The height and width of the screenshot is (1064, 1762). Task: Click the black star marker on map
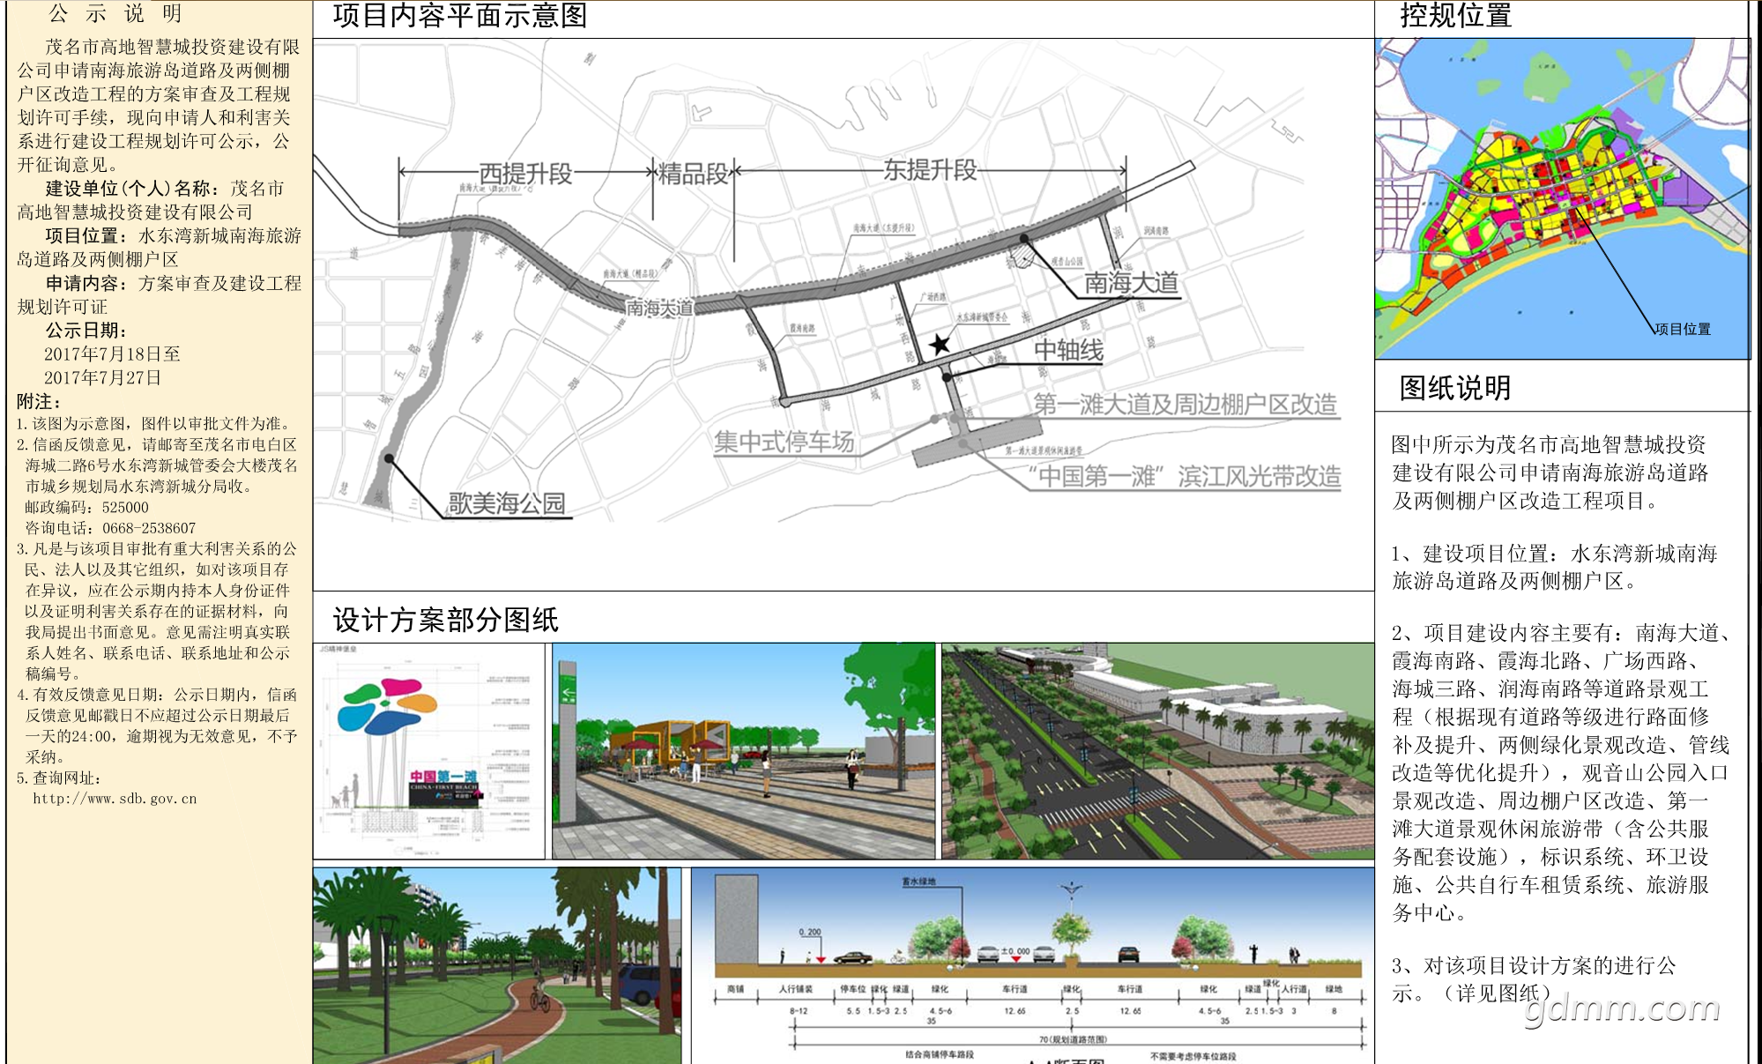940,344
